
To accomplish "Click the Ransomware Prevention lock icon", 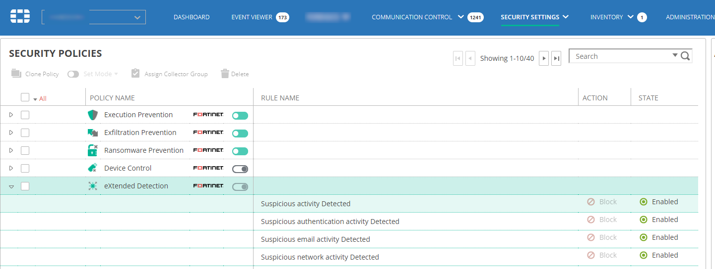I will tap(93, 150).
